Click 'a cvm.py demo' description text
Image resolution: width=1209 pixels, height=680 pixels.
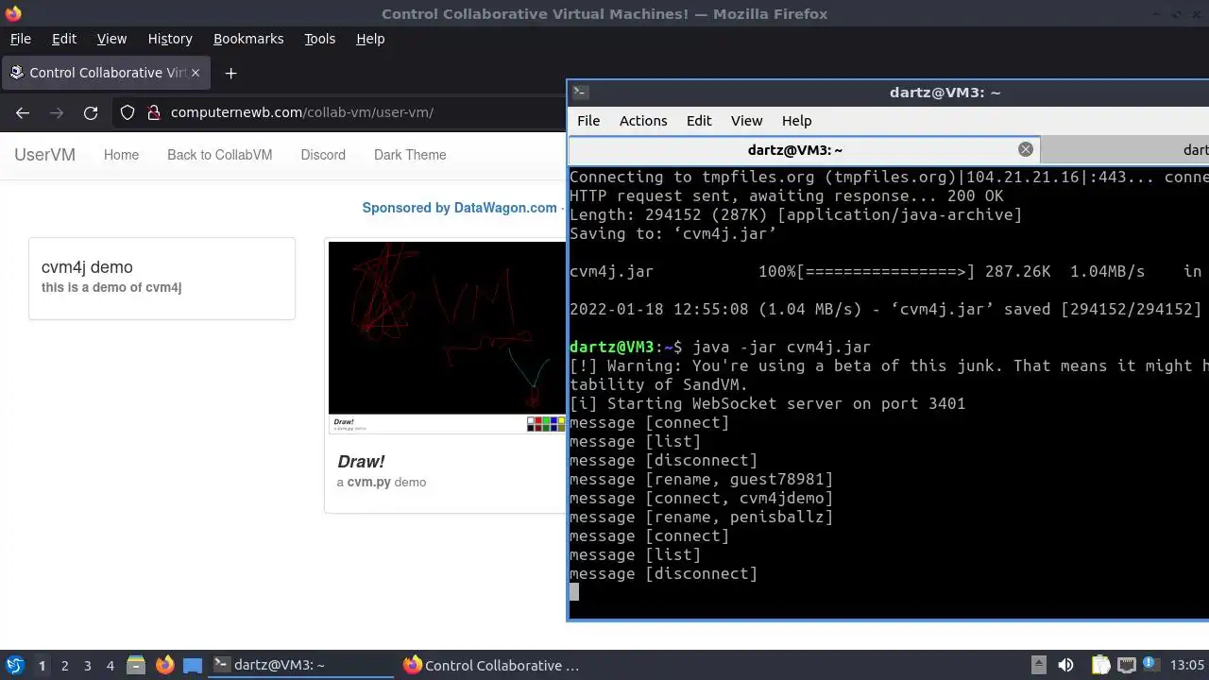382,482
